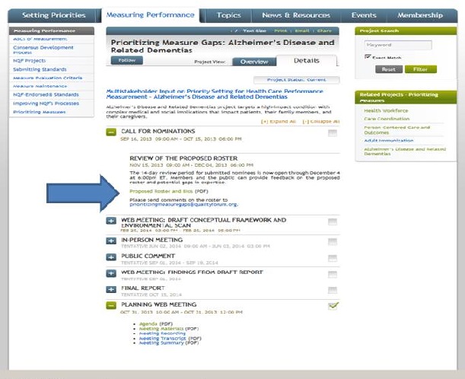Uncheck the Planning Web Meeting checkbox
465x379 pixels.
click(x=333, y=306)
